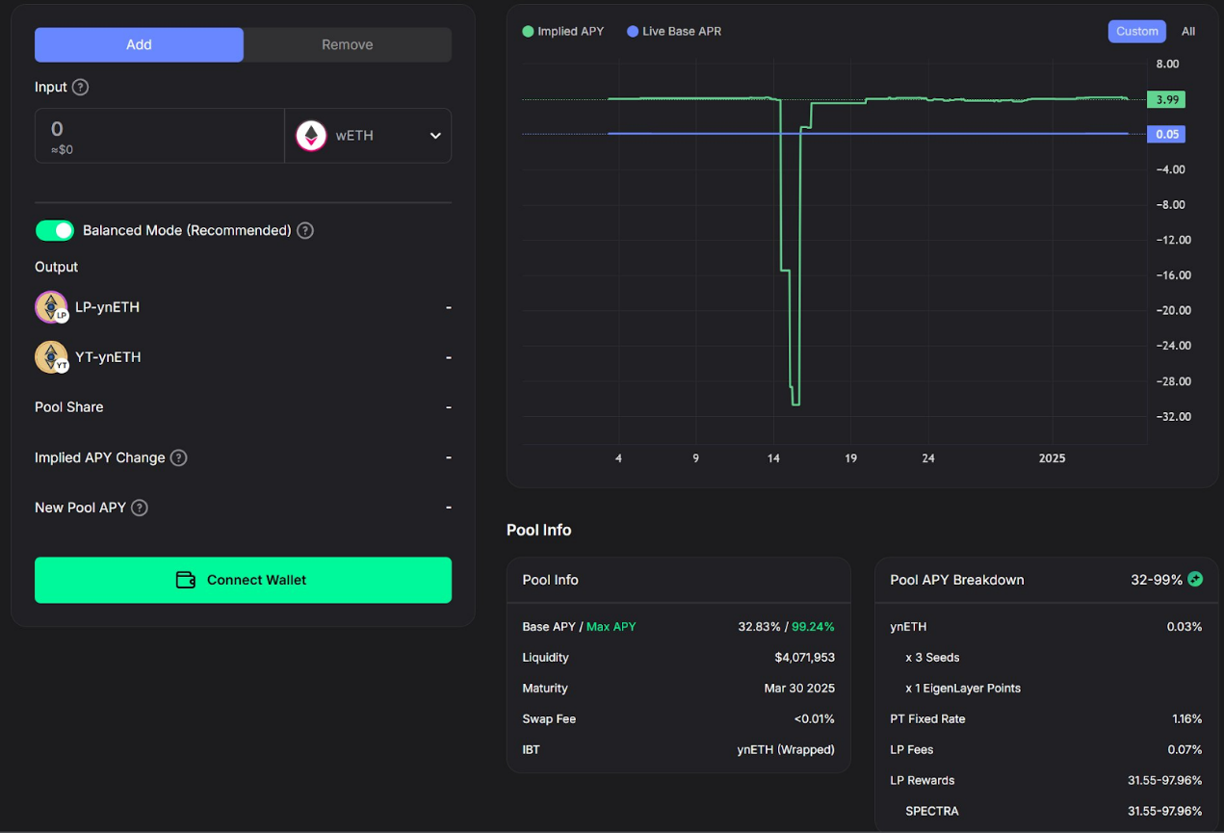Click the green 3.99 price axis marker

click(x=1166, y=99)
